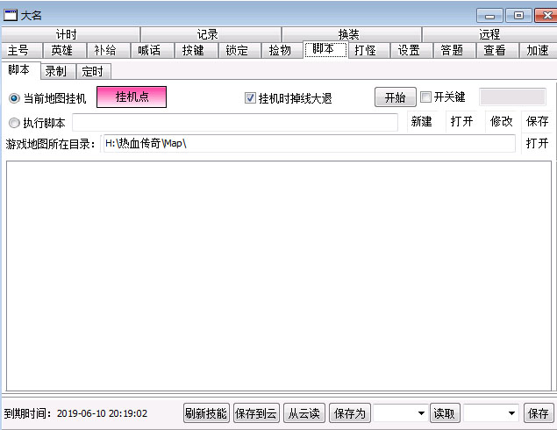This screenshot has width=557, height=430.
Task: Open the 按键 tab
Action: coord(196,50)
